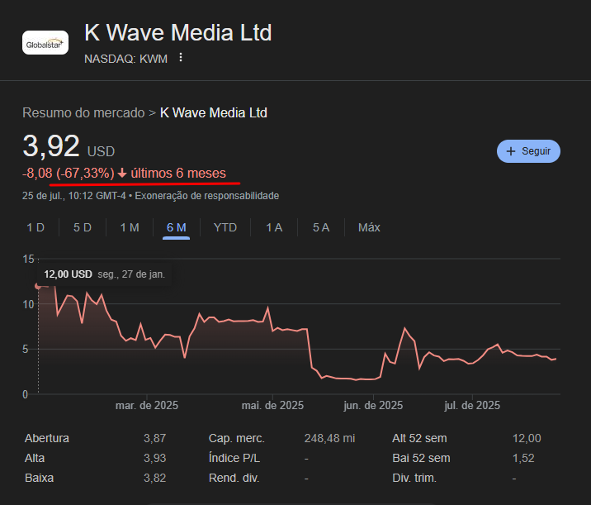The width and height of the screenshot is (591, 505).
Task: Click the 25 de jul., 10:12 GMT-4 timestamp
Action: [74, 196]
